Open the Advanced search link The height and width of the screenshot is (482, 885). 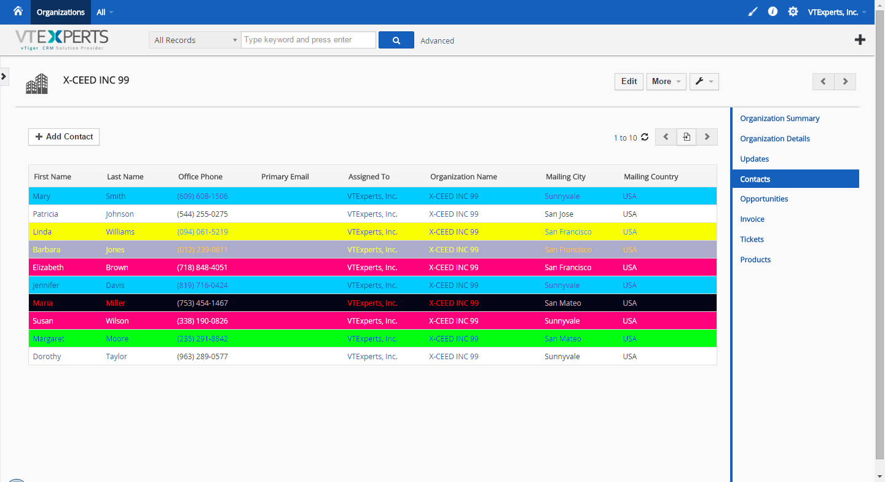438,41
